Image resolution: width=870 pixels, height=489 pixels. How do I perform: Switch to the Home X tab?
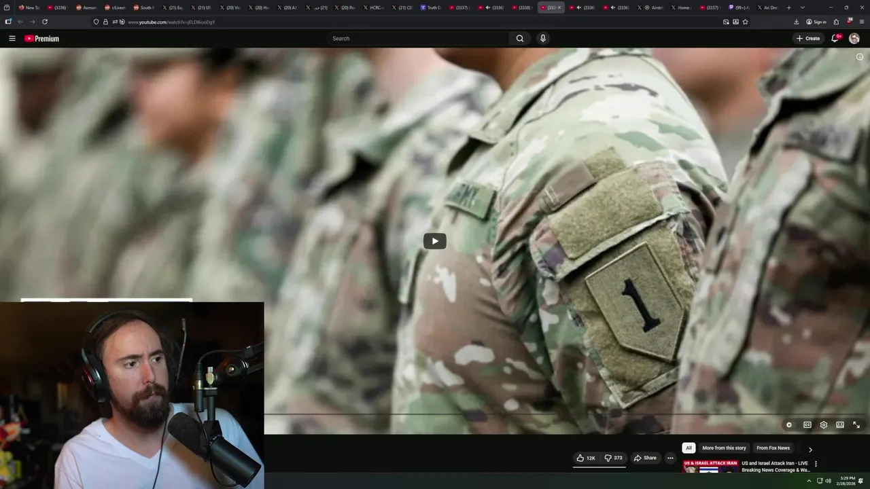point(682,7)
